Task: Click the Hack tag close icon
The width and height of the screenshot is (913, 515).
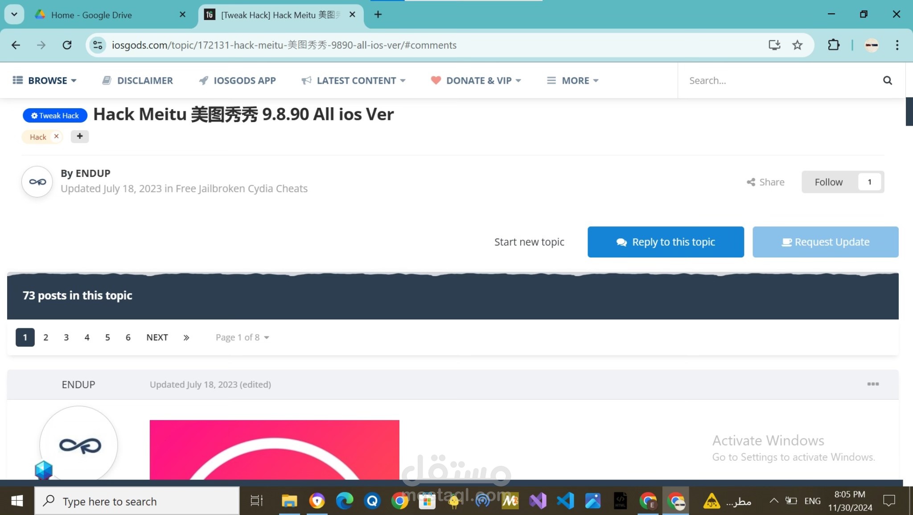Action: [x=56, y=137]
